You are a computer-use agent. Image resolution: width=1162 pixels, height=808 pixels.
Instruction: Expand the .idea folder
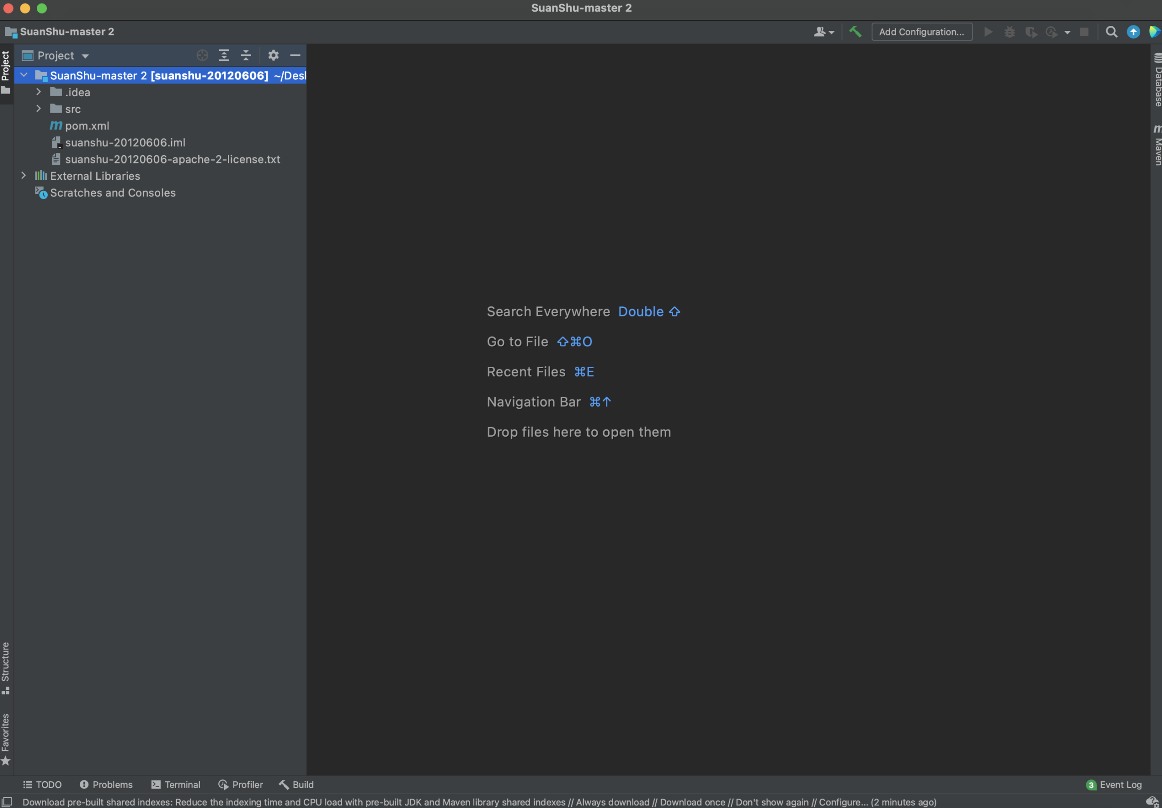39,92
